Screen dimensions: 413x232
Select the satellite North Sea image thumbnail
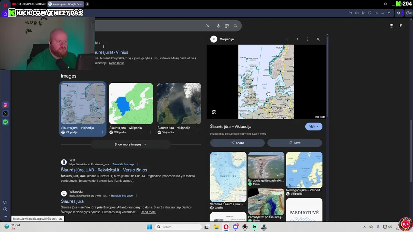(179, 103)
